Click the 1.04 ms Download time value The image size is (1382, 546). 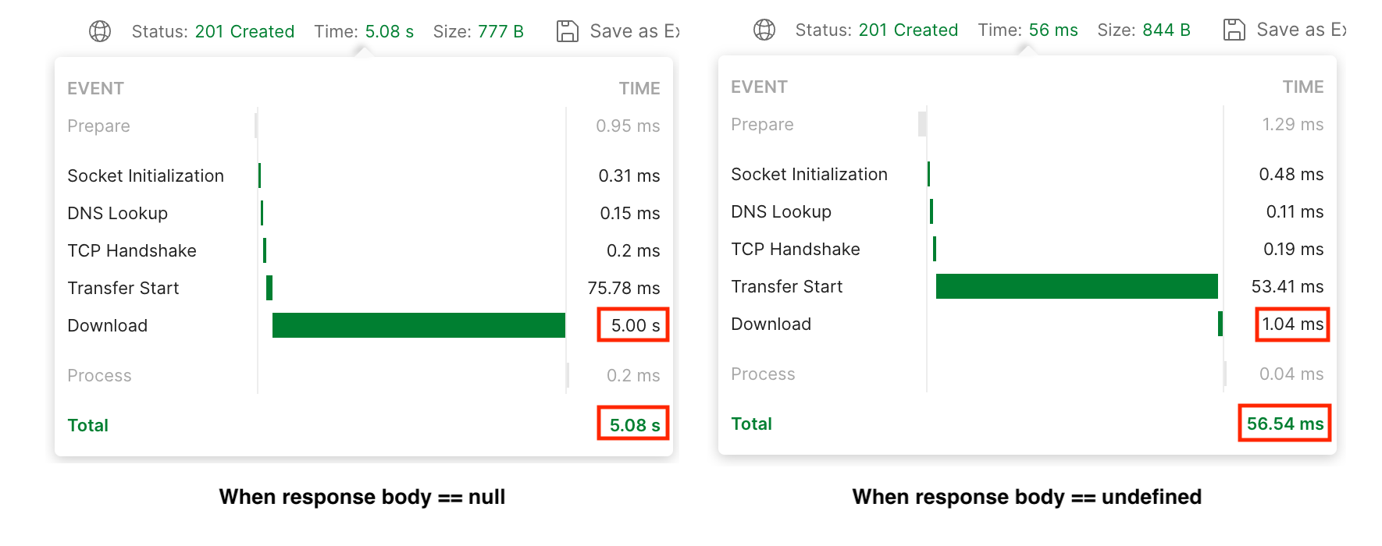1292,324
